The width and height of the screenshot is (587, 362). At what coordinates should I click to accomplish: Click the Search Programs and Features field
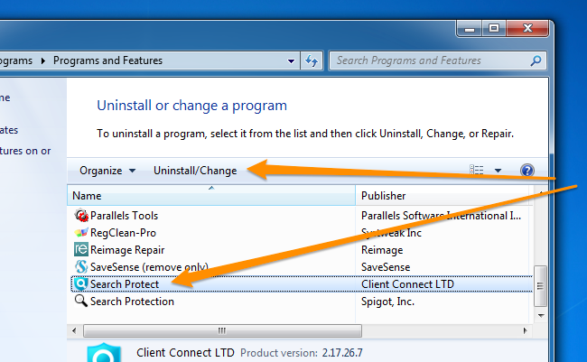[437, 60]
